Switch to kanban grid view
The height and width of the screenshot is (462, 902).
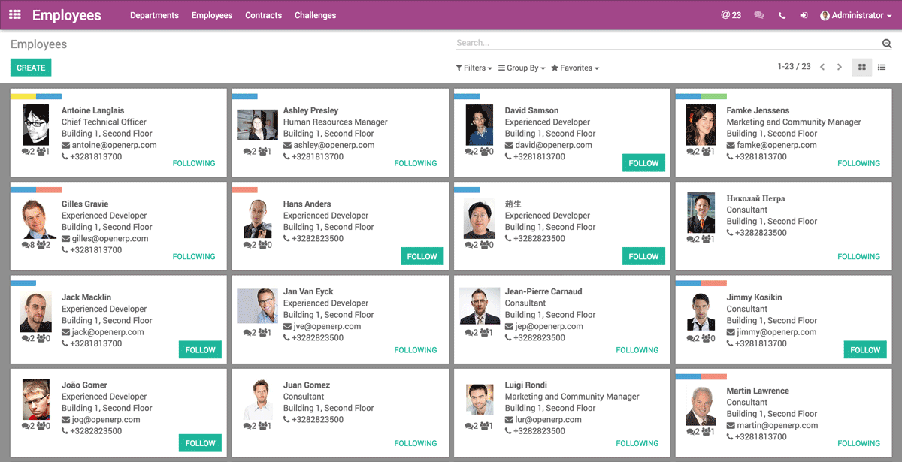[861, 67]
